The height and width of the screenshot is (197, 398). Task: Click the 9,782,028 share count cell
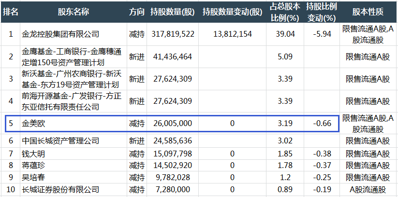point(173,177)
